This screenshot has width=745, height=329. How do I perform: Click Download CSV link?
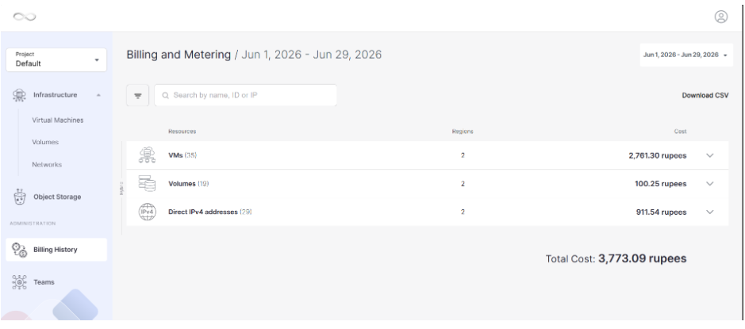coord(705,95)
